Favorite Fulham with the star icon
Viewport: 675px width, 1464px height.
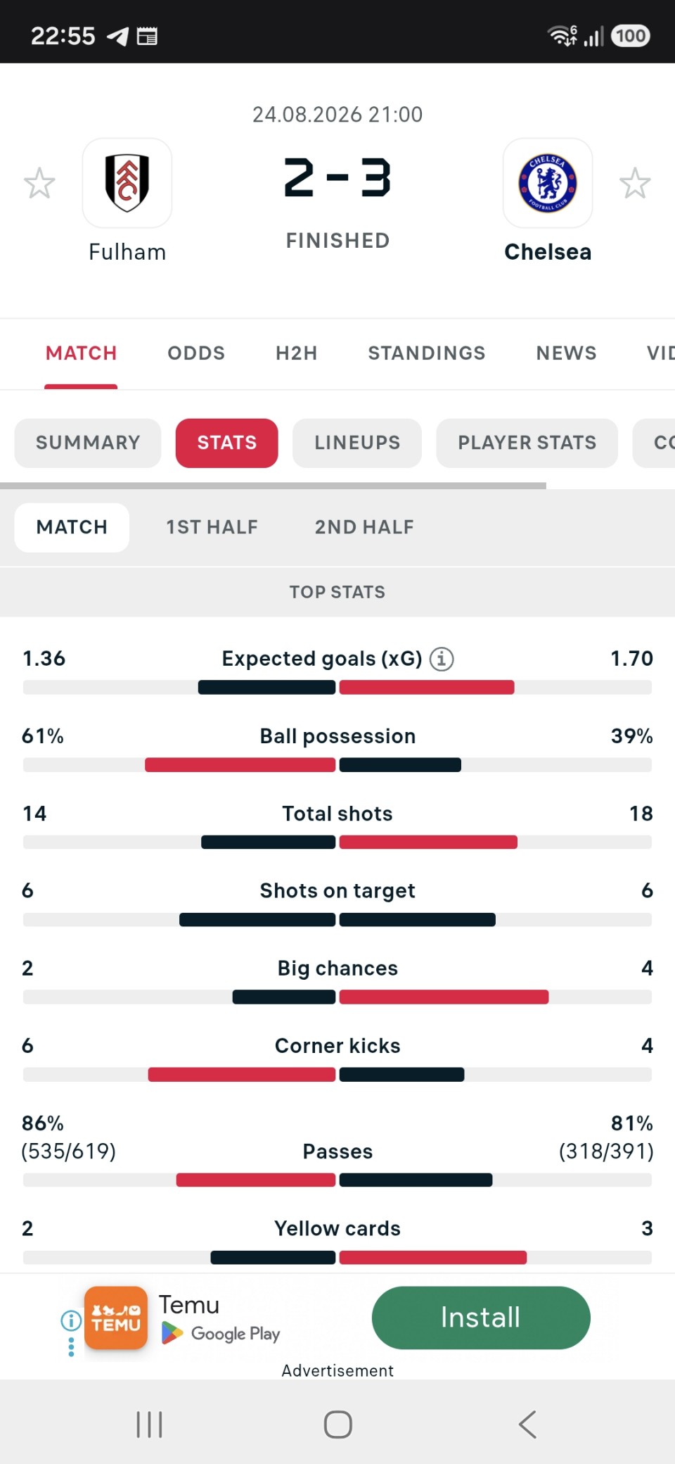39,183
